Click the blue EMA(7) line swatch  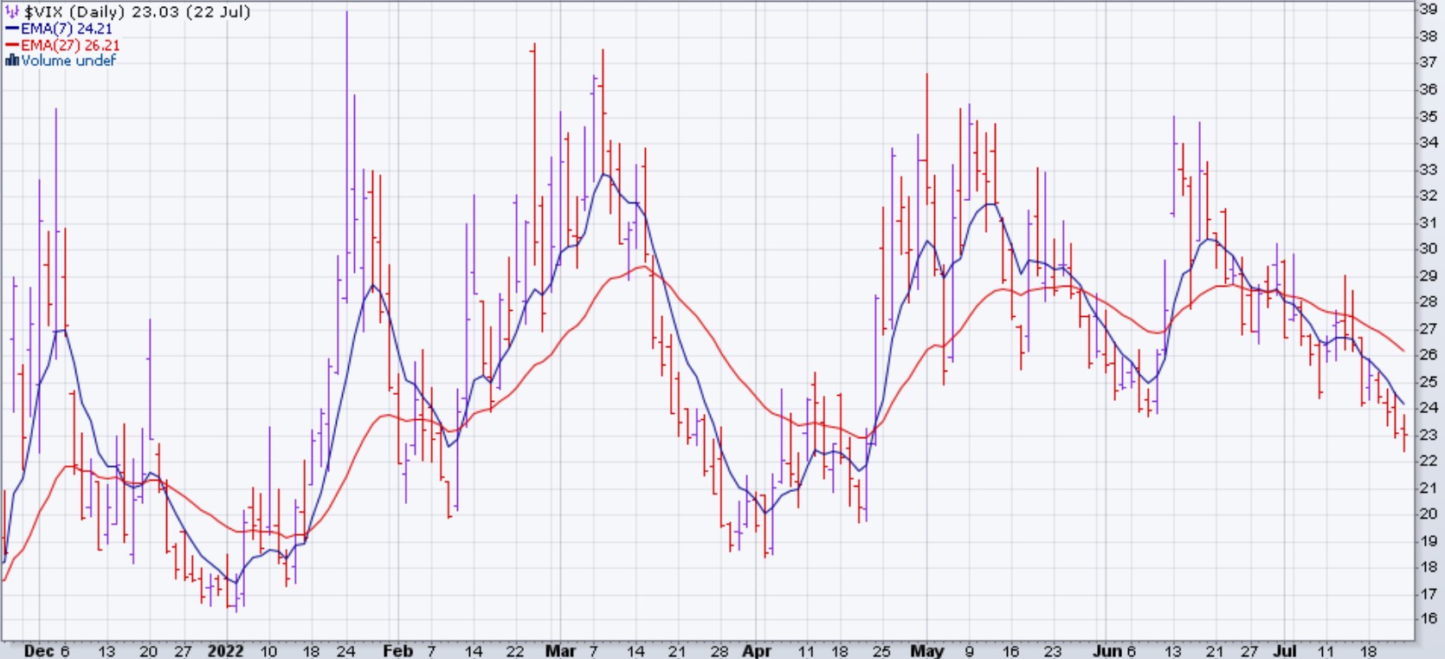[12, 29]
